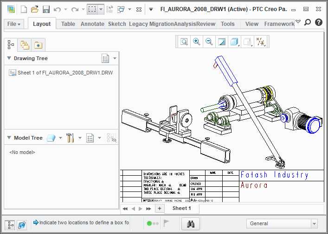Select Sheet 1 of FI_AURORA_2008_DRW1.DRW in tree

click(61, 73)
